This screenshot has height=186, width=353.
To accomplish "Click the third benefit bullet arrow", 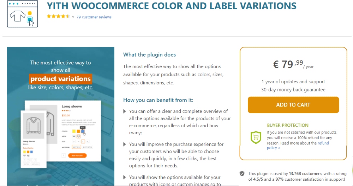I will click(x=125, y=177).
